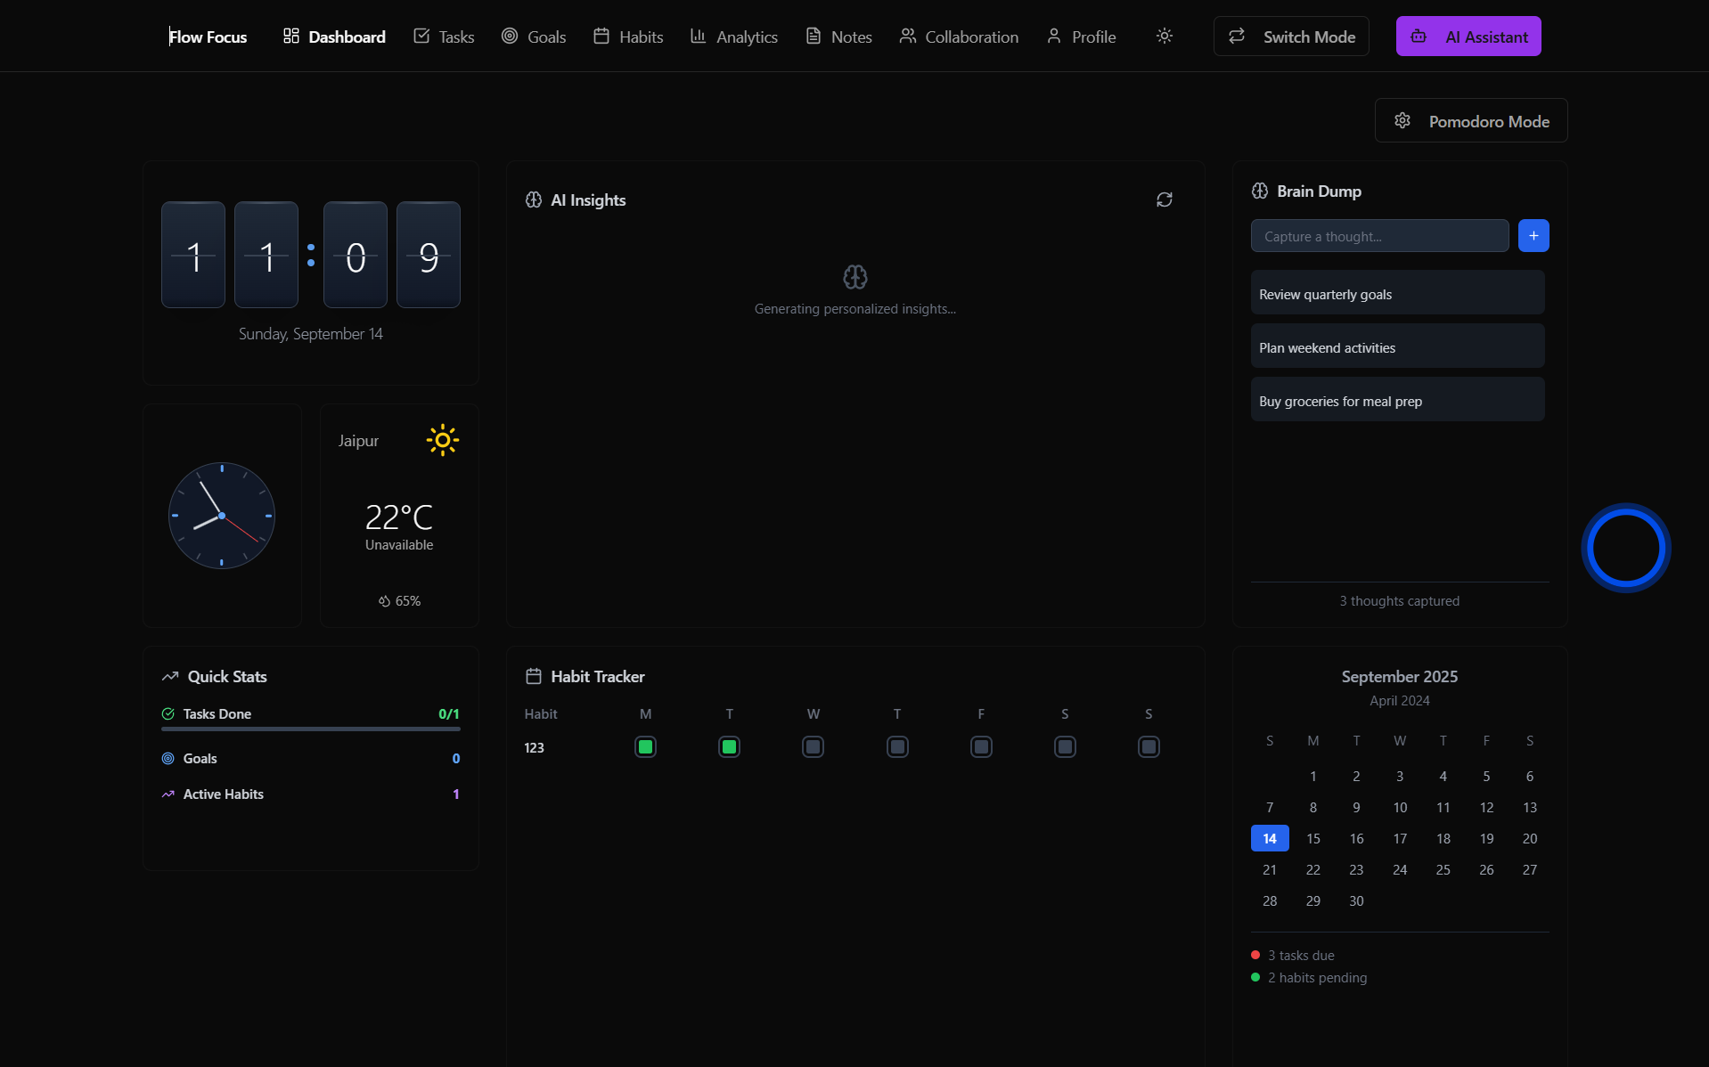This screenshot has width=1709, height=1067.
Task: Launch the AI Assistant
Action: tap(1468, 37)
